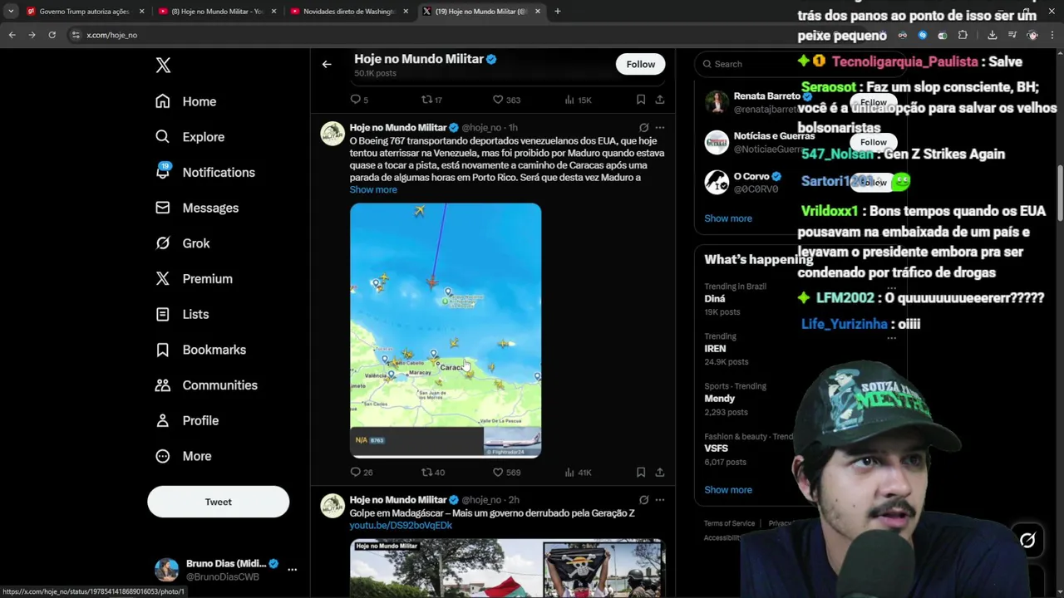Open Bookmarks in sidebar
This screenshot has width=1064, height=598.
[x=200, y=350]
